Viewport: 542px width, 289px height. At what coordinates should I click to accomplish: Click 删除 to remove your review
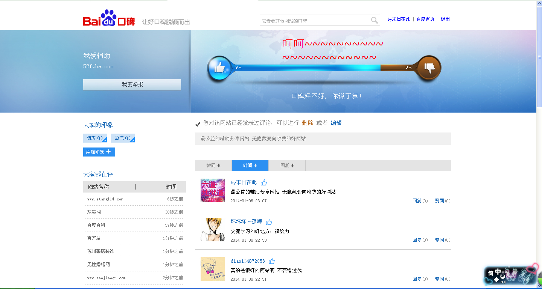point(307,123)
